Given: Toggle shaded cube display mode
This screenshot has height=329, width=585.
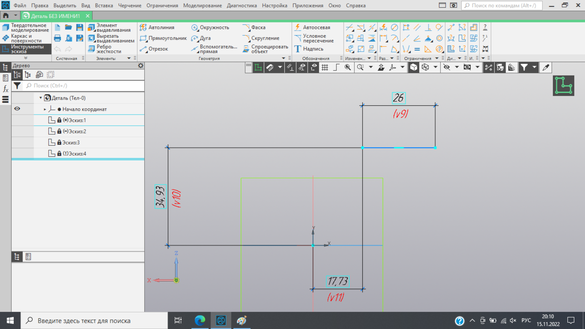Looking at the screenshot, I should coord(413,68).
